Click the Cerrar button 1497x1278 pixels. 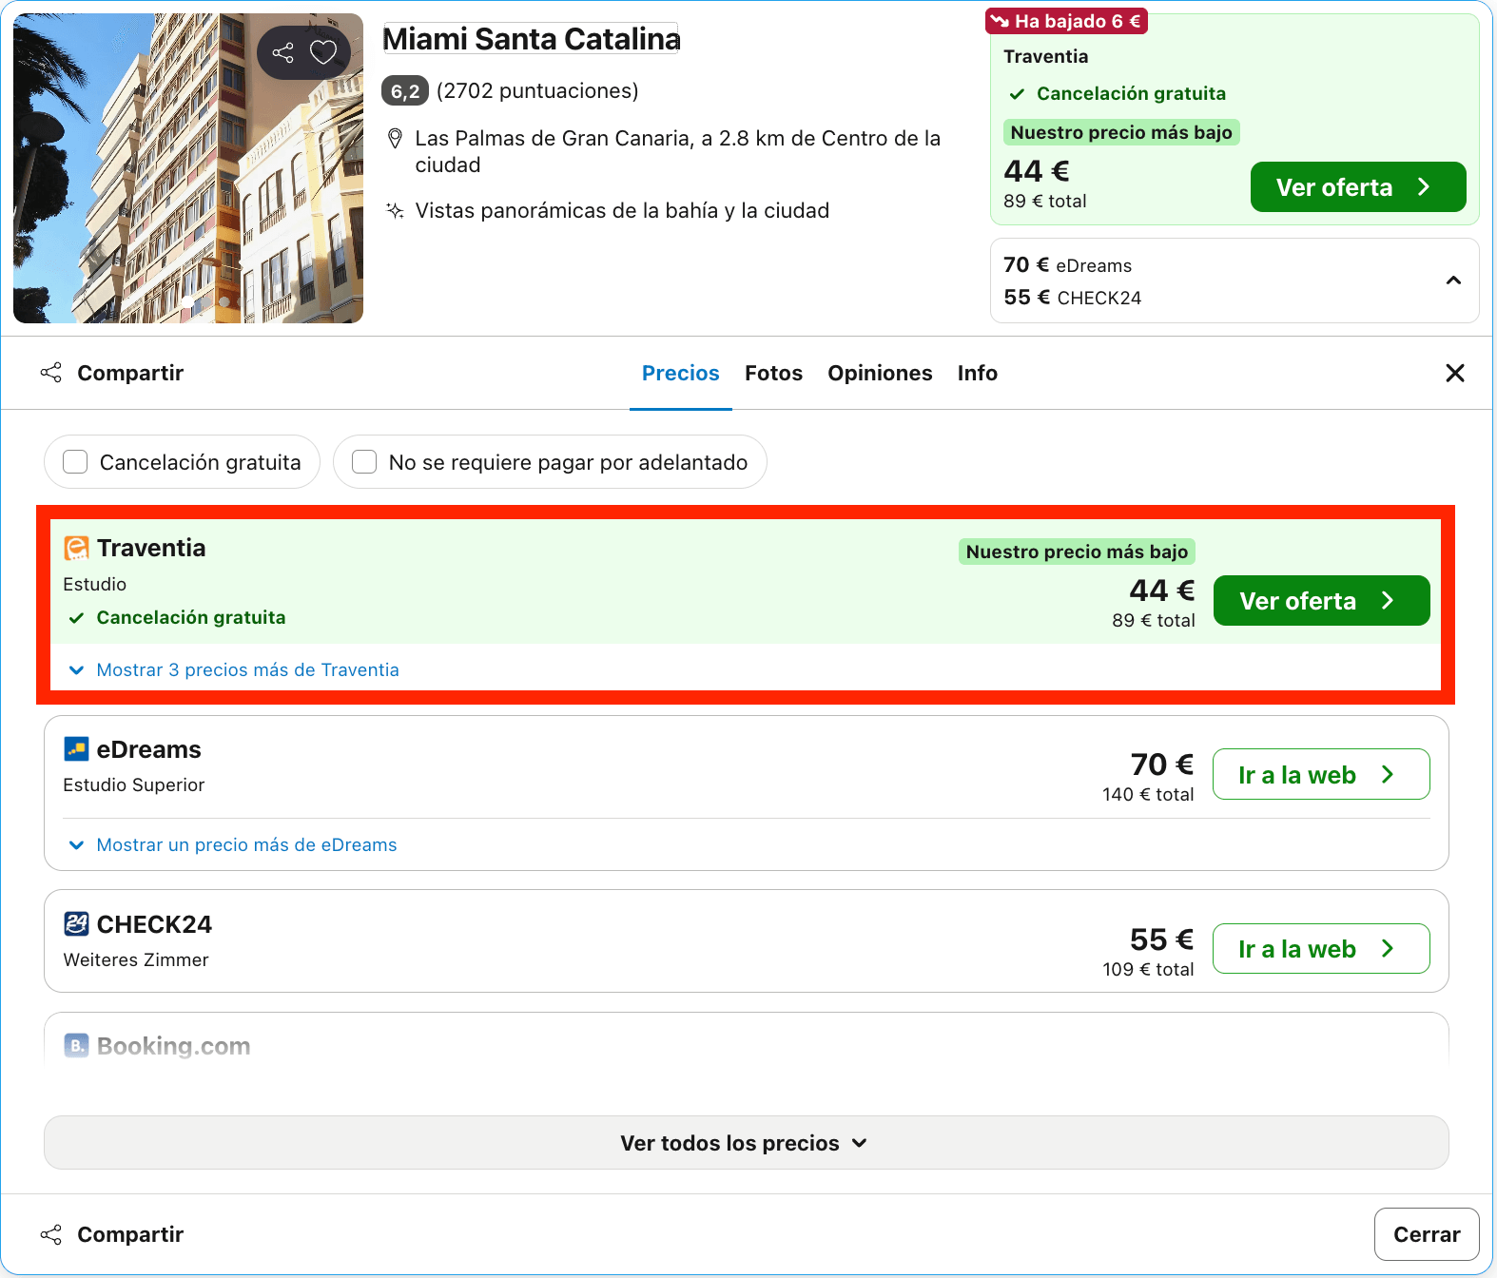(1427, 1234)
